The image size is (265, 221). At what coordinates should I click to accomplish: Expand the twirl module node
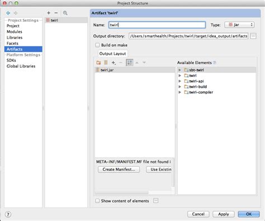coord(180,75)
